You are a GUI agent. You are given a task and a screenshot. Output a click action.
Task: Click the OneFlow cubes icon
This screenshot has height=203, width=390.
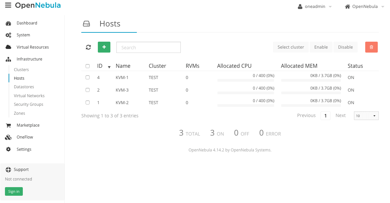tap(9, 137)
